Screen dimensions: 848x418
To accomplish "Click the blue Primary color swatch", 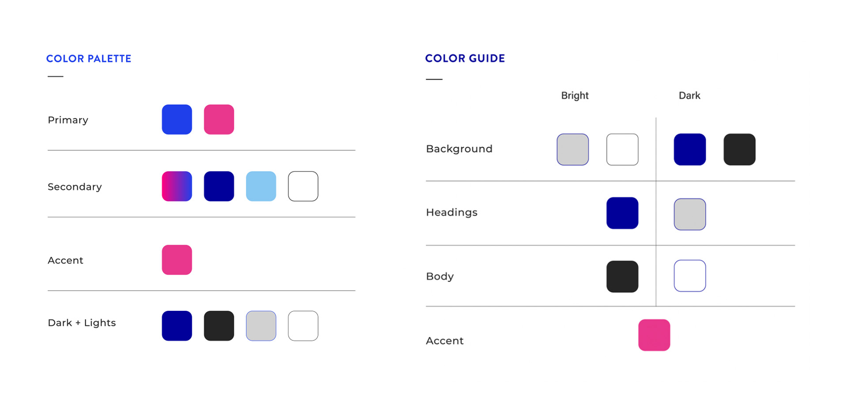I will pos(177,119).
